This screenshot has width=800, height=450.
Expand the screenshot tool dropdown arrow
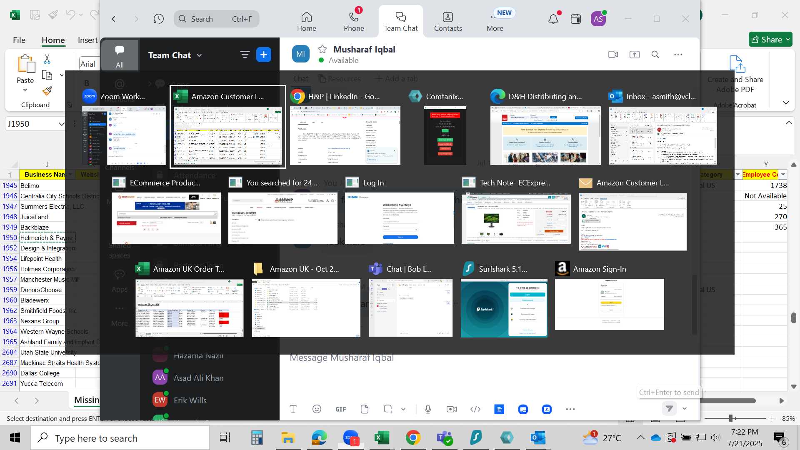tap(403, 409)
